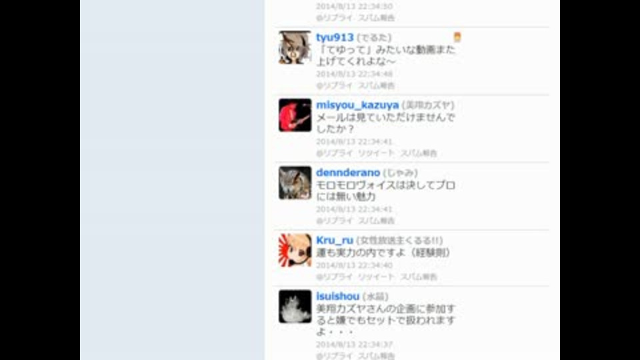The image size is (640, 360).
Task: Open isuishou username link
Action: pyautogui.click(x=337, y=296)
